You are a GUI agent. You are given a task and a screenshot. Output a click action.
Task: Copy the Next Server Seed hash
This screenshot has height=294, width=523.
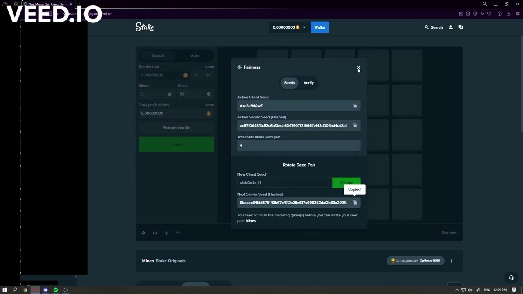pyautogui.click(x=355, y=203)
